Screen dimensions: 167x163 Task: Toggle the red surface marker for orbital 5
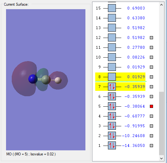[x=151, y=106]
